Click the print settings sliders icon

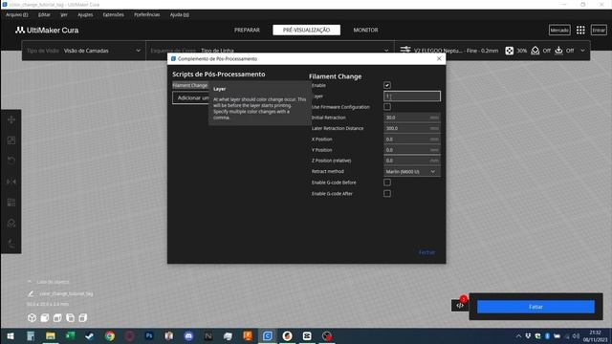point(405,50)
